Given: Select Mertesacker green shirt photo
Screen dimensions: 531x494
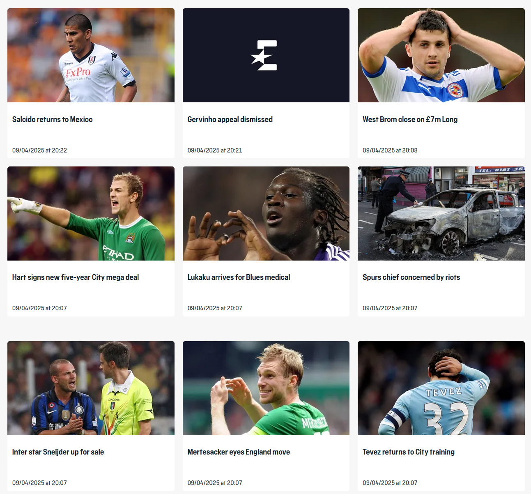Looking at the screenshot, I should coord(266,388).
